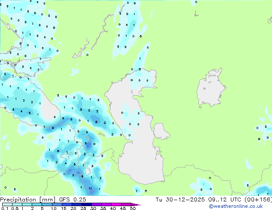Select the 5 mm legend color swatch
The image size is (272, 210).
click(47, 204)
